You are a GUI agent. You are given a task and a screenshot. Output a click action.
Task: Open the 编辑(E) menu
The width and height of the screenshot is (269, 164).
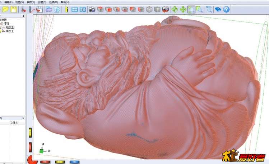8,2
